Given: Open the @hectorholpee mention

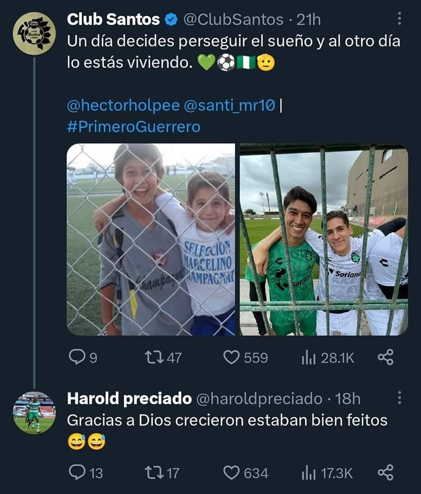Looking at the screenshot, I should [x=123, y=105].
